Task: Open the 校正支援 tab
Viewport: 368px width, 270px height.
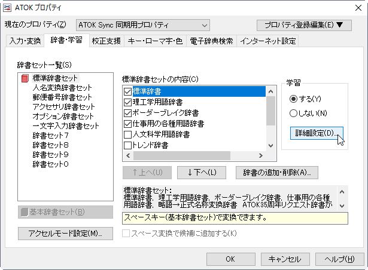Action: [107, 41]
